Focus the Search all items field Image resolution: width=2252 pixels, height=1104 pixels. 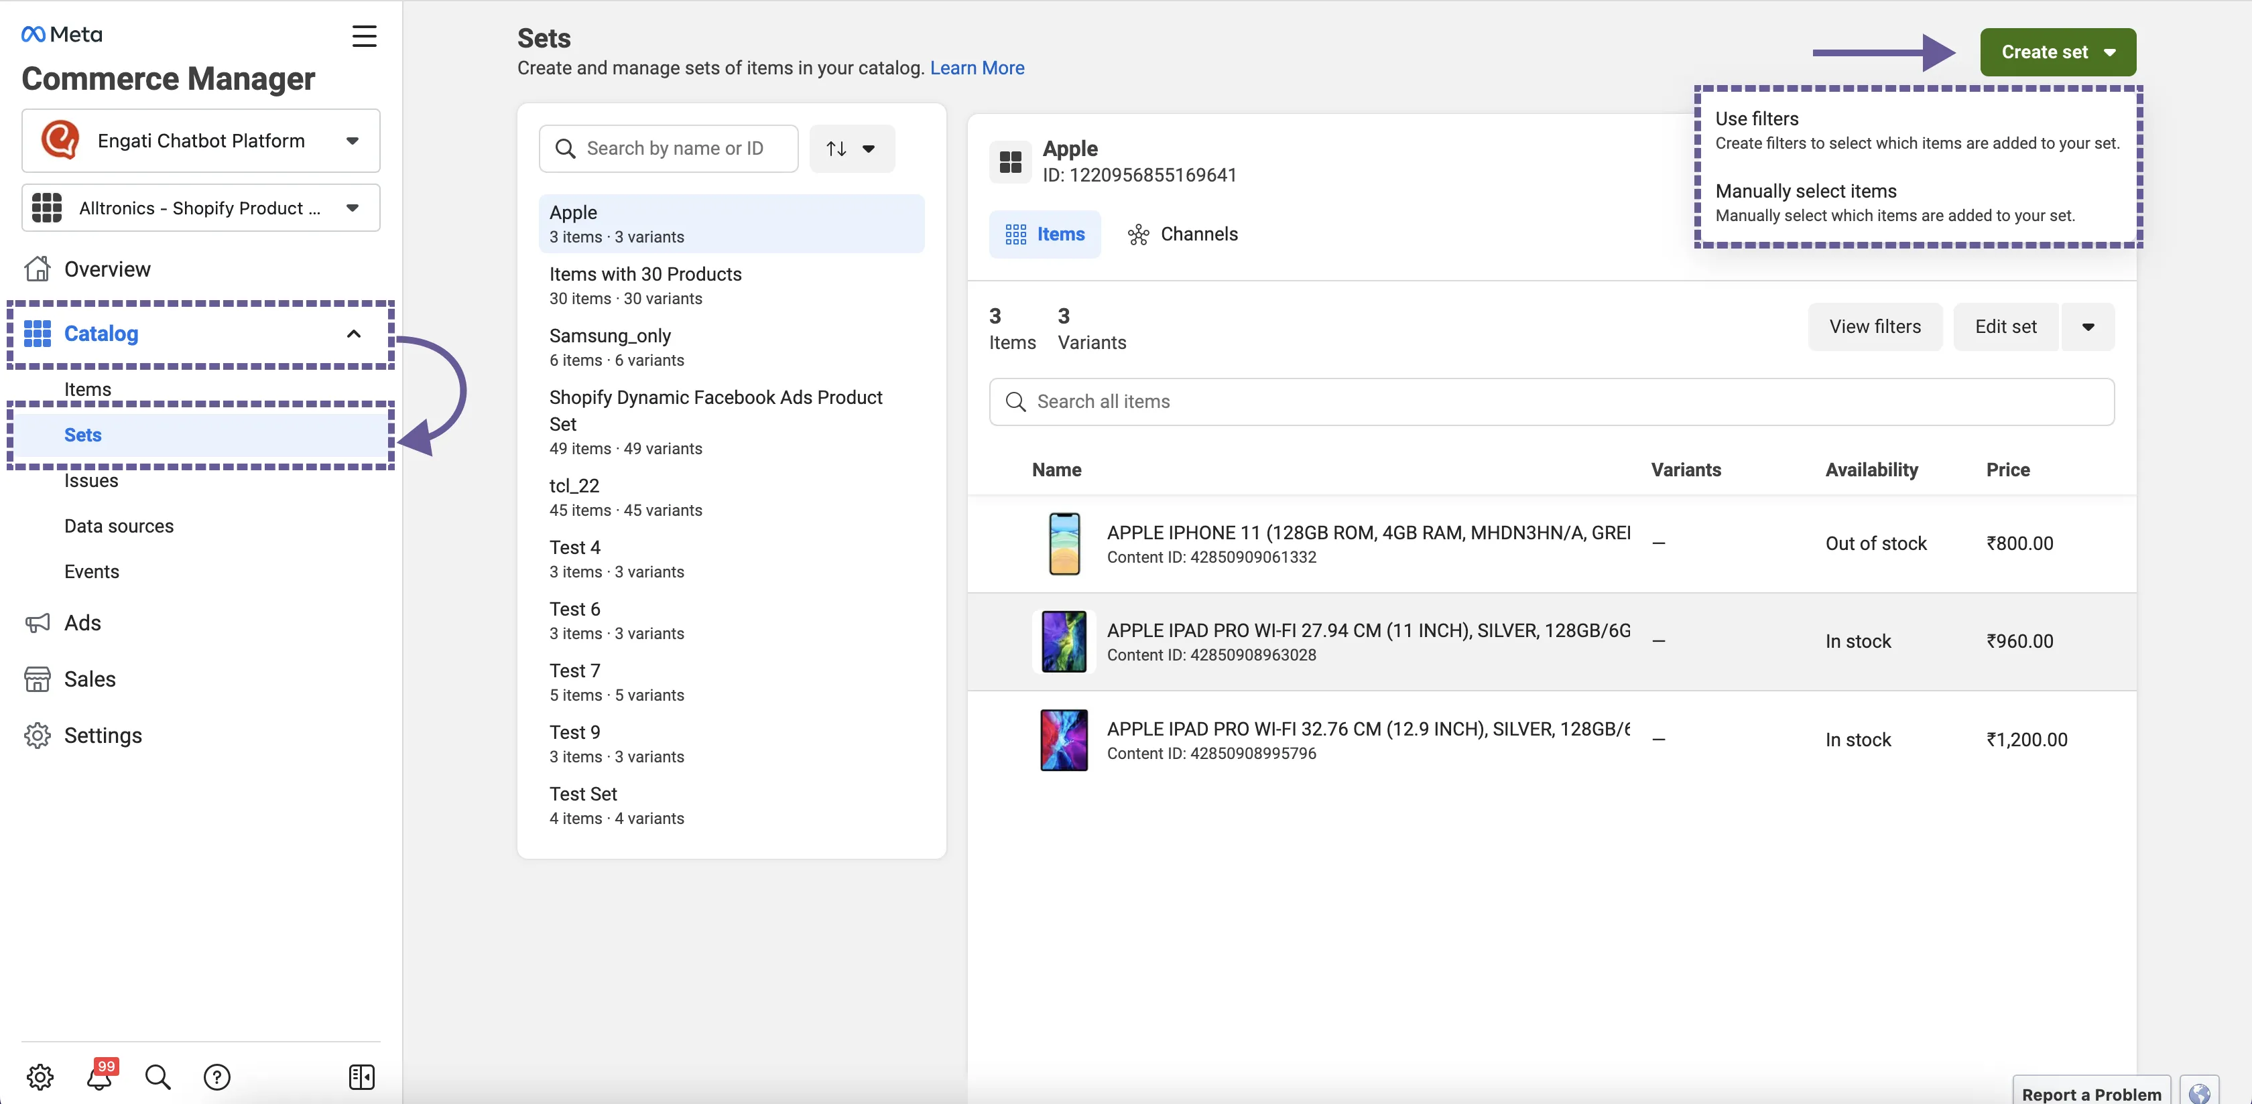point(1551,402)
